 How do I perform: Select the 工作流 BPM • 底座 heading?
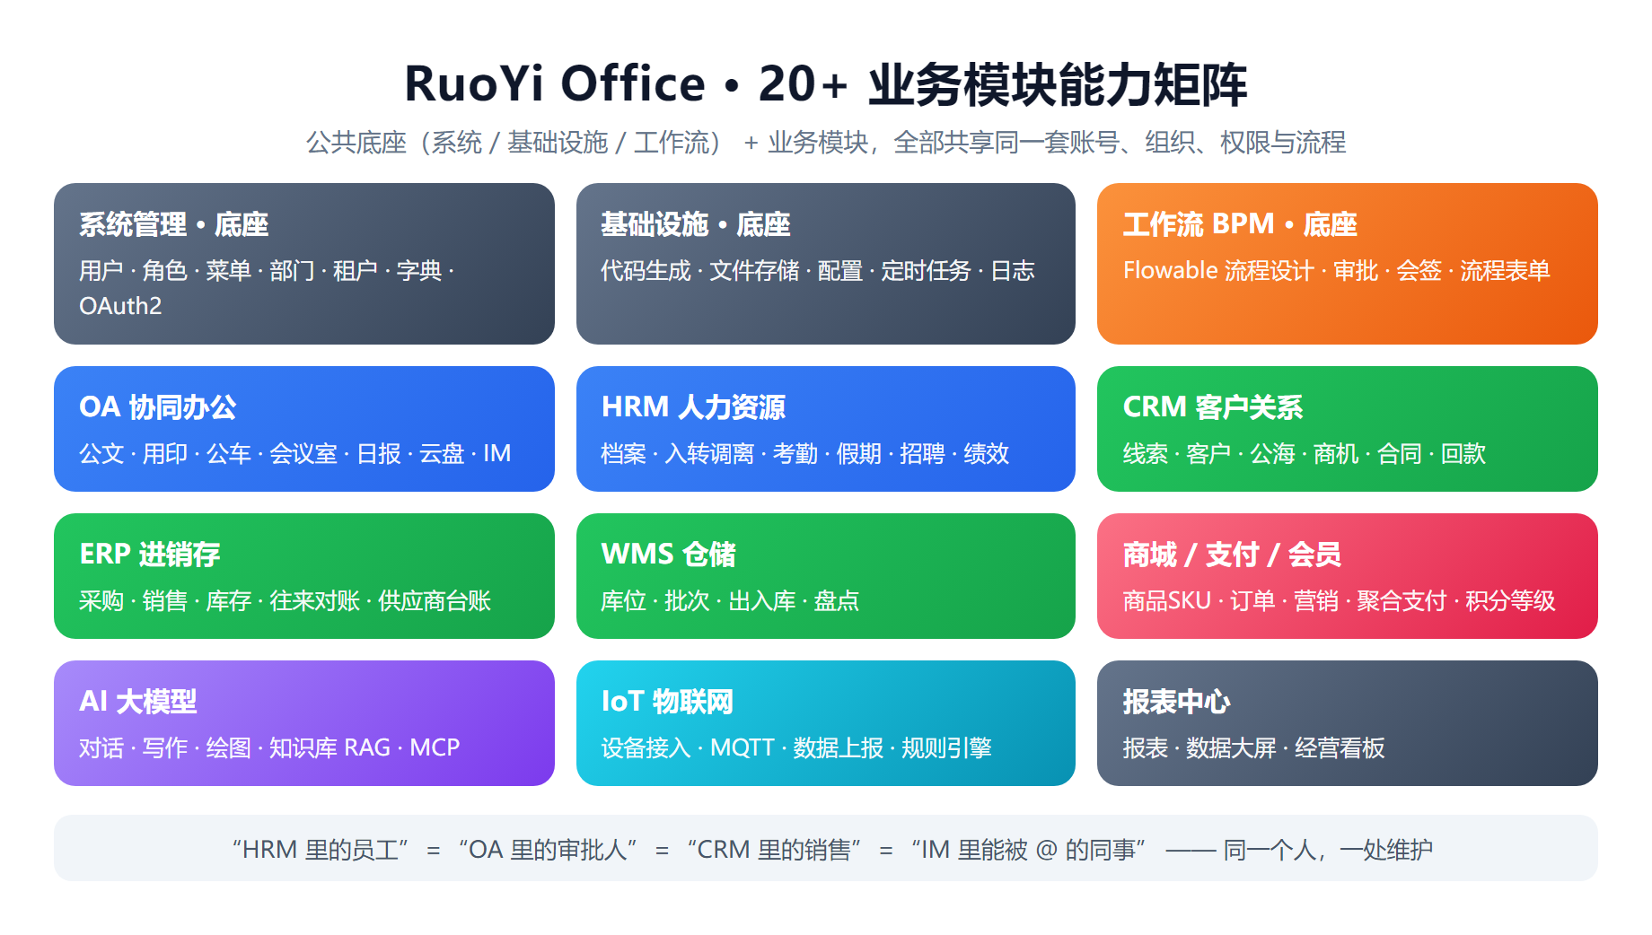(1240, 224)
